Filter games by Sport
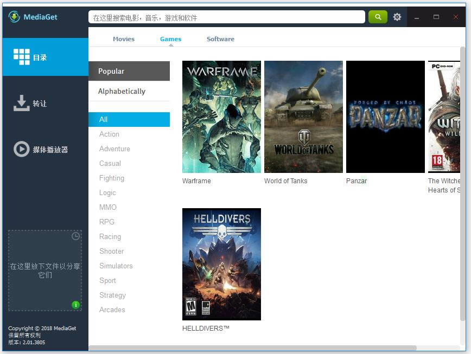 (107, 281)
